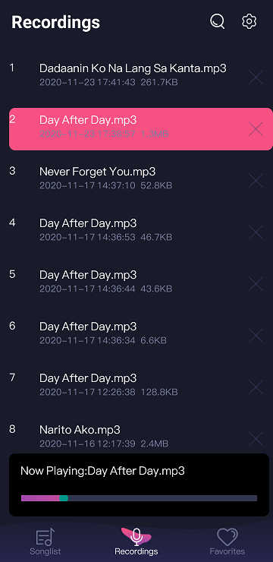Image resolution: width=273 pixels, height=562 pixels.
Task: Open the search icon in header
Action: (217, 21)
